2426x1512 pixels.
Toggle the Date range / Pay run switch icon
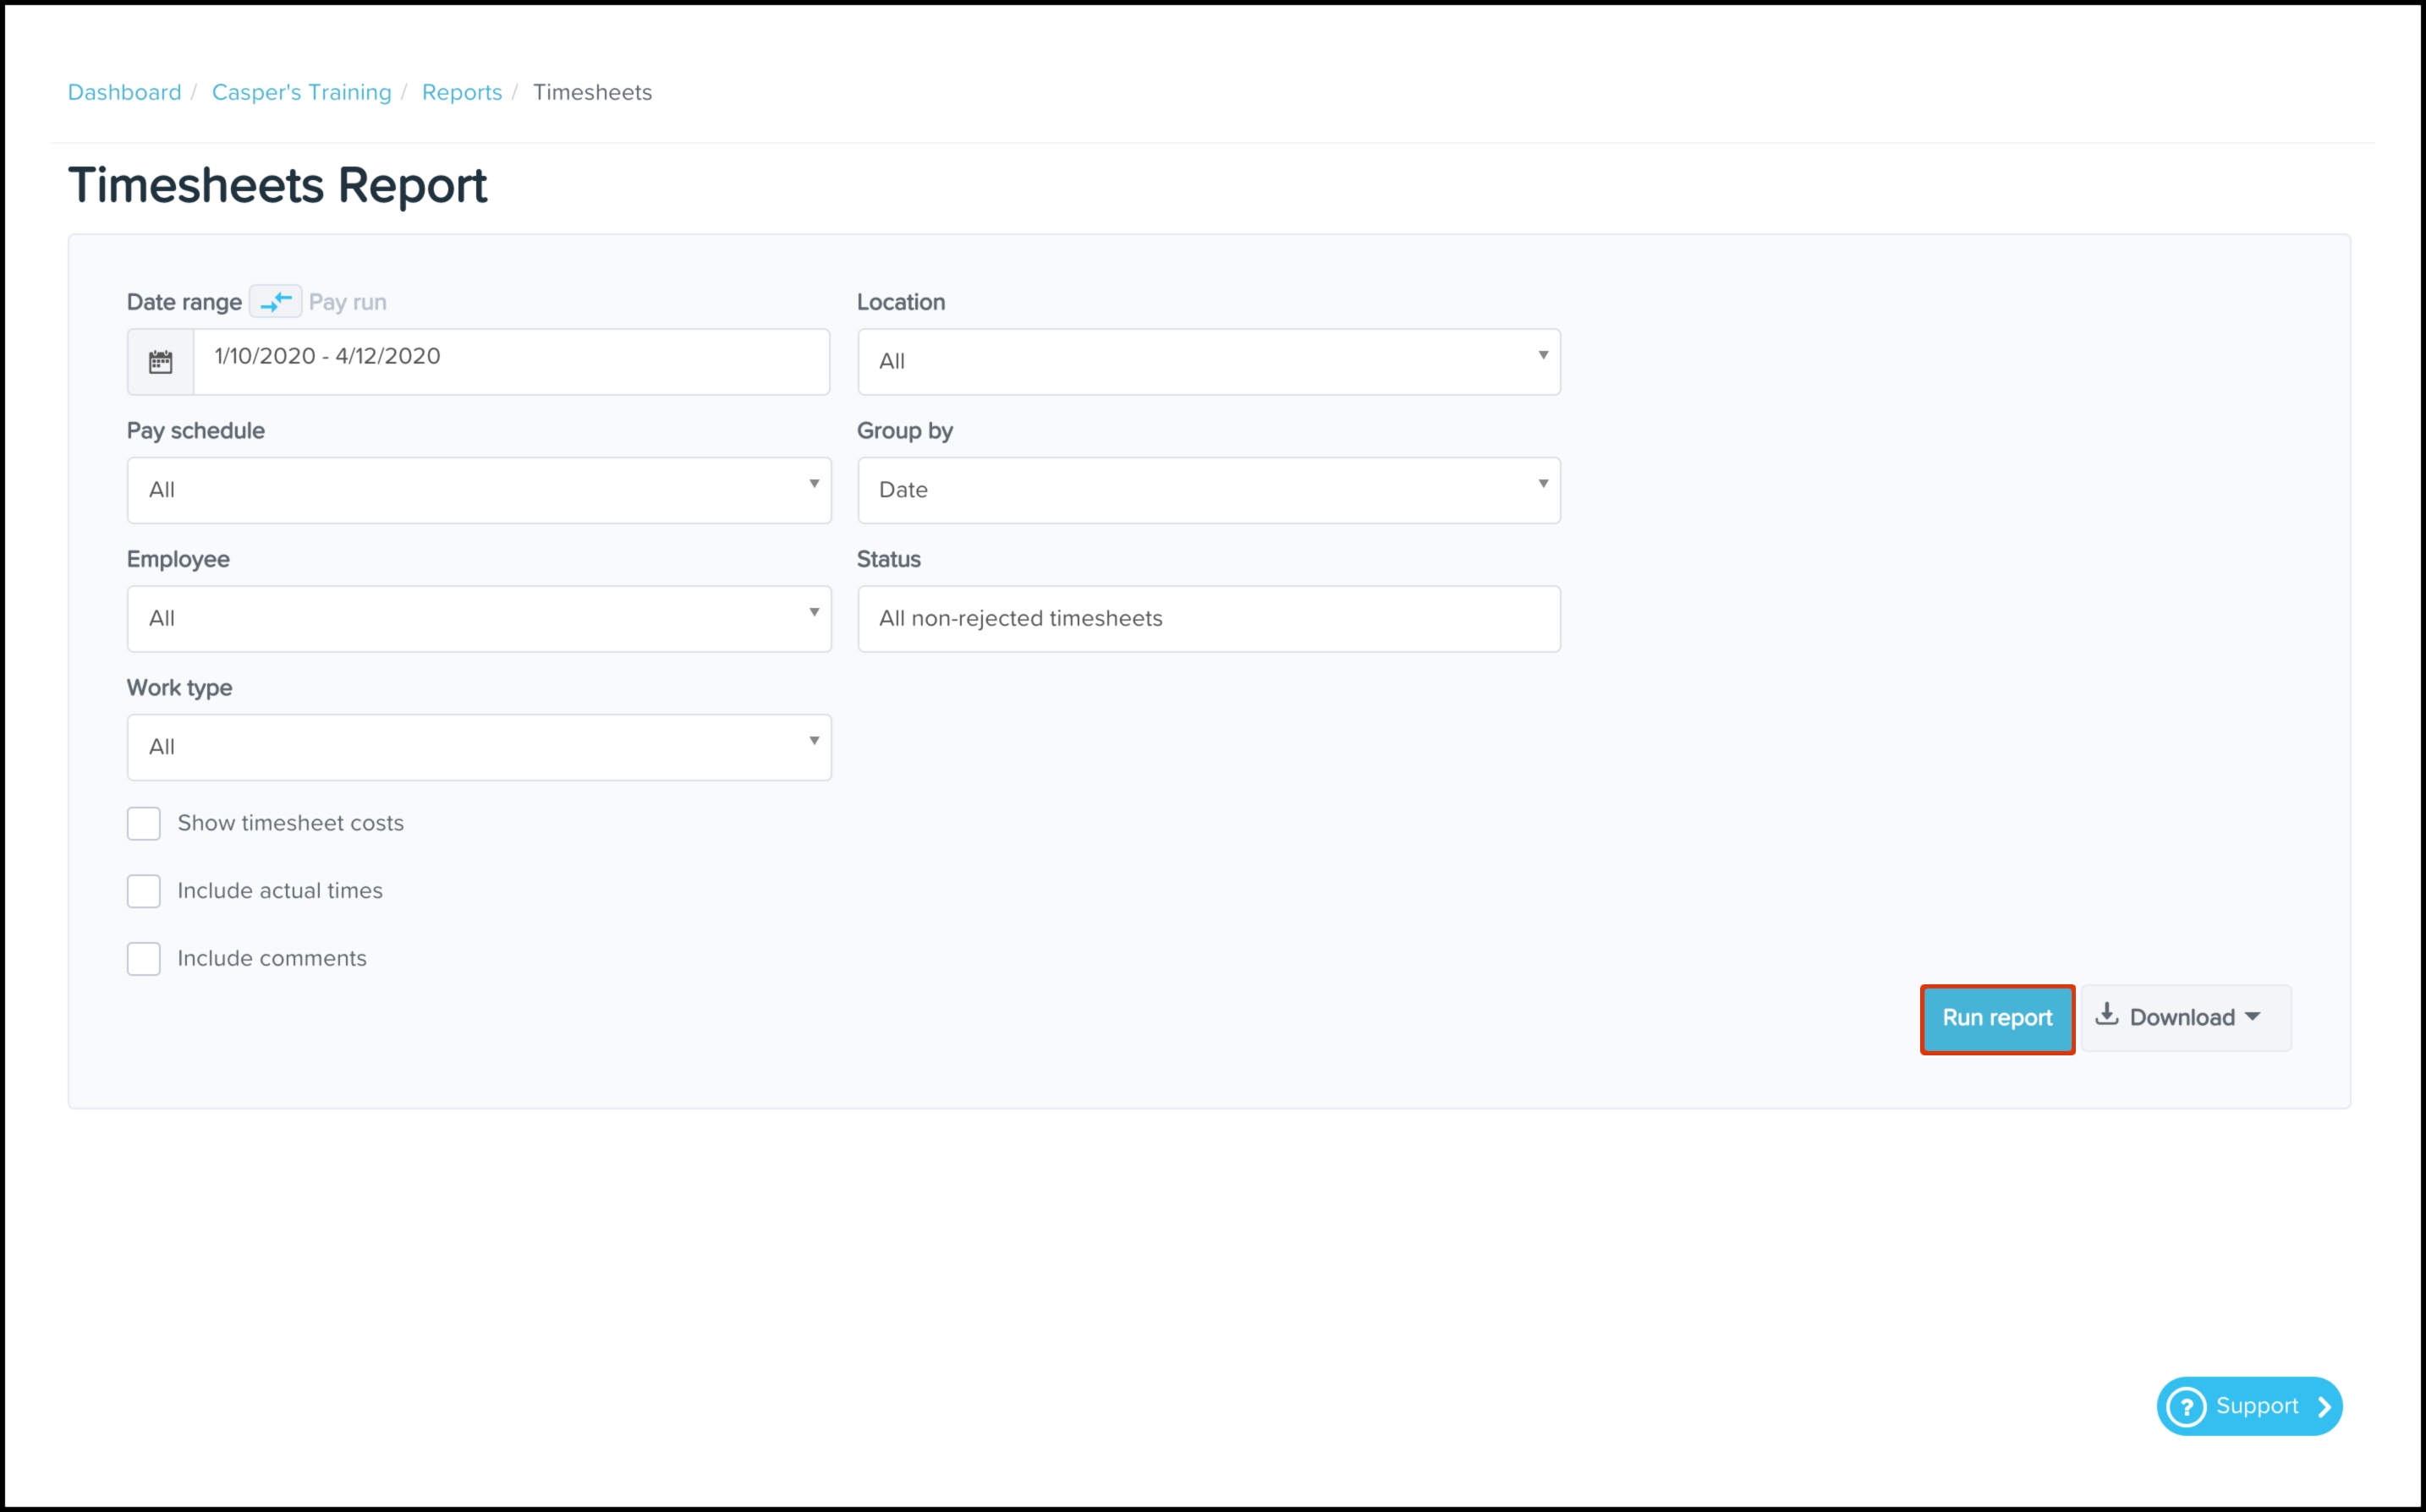pos(275,301)
